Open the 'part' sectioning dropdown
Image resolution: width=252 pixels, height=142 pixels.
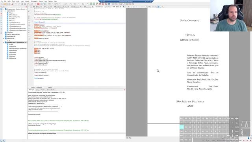coord(70,4)
